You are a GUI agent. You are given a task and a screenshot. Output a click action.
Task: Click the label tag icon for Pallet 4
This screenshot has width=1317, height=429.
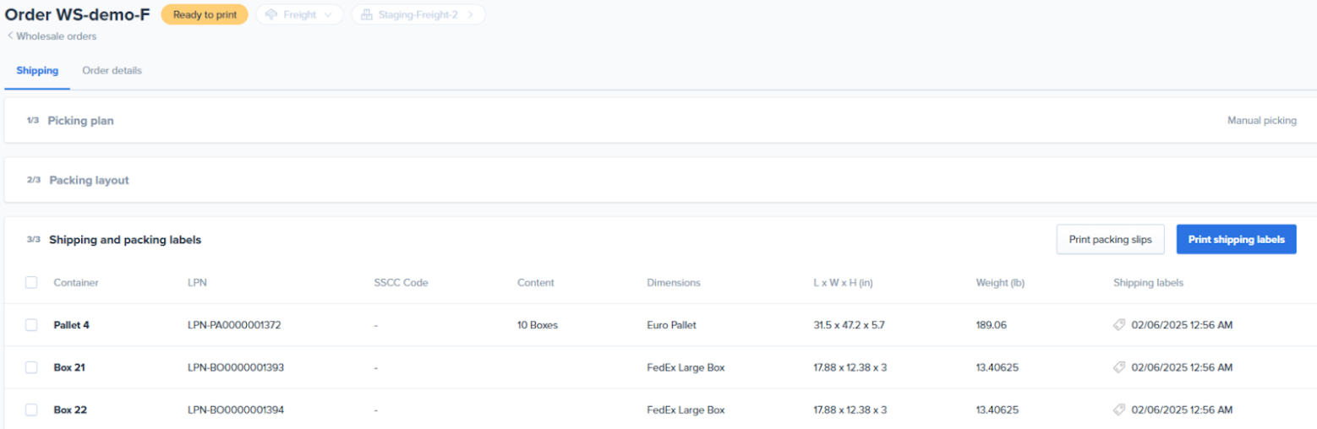pyautogui.click(x=1119, y=325)
